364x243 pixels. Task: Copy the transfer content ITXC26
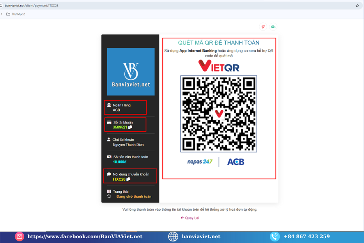point(128,179)
